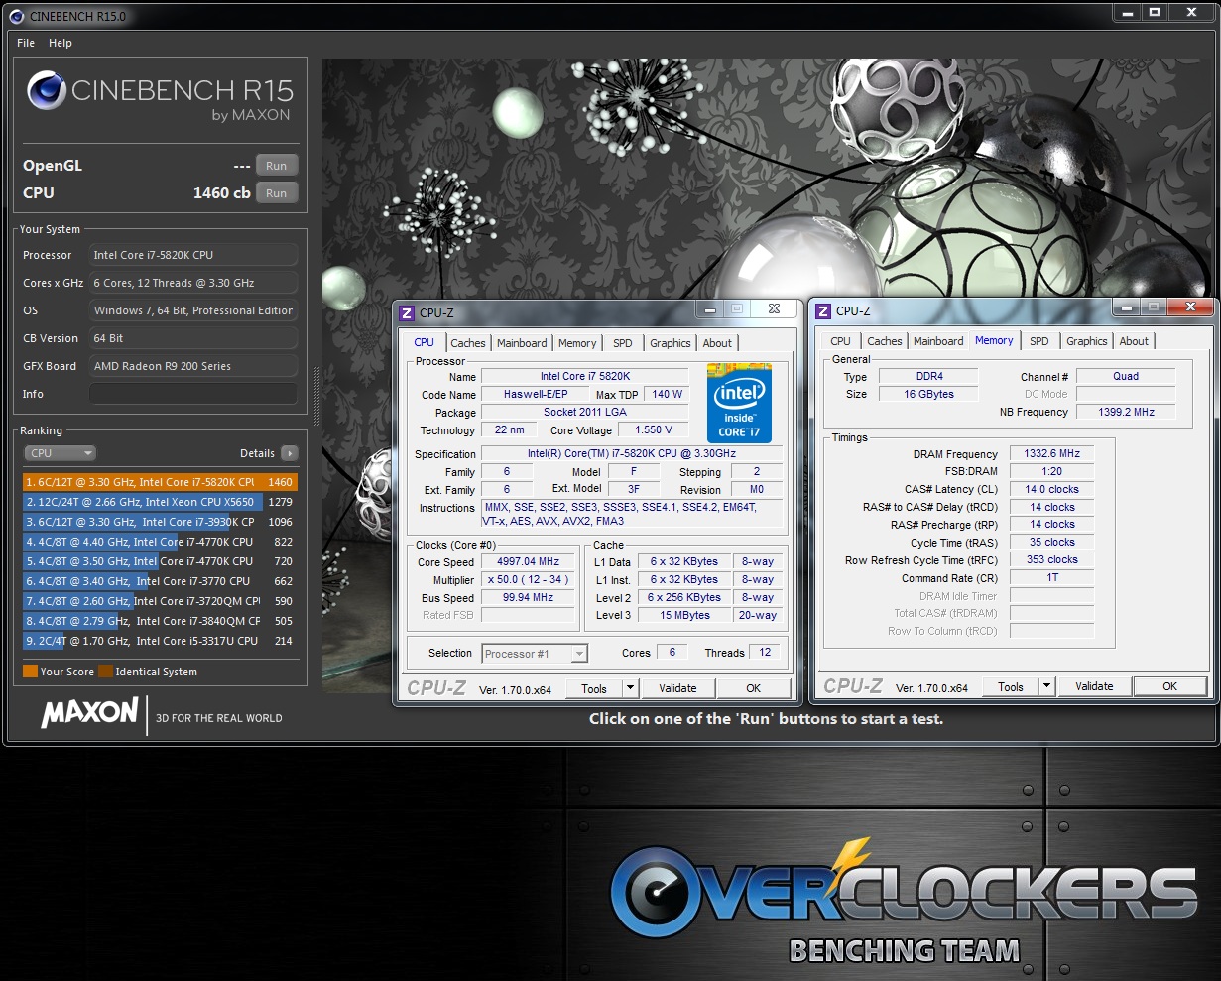Open Graphics tab in right CPU-Z window
Image resolution: width=1221 pixels, height=981 pixels.
coord(1087,341)
